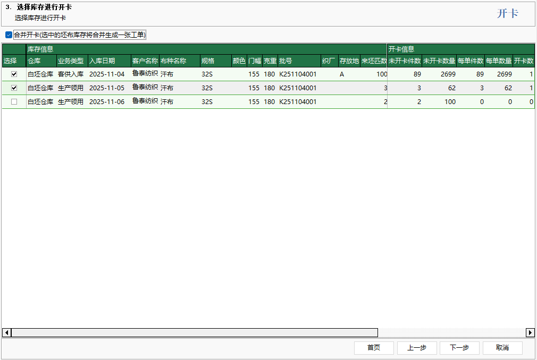Go back with 上一步 button
The width and height of the screenshot is (537, 360).
417,348
